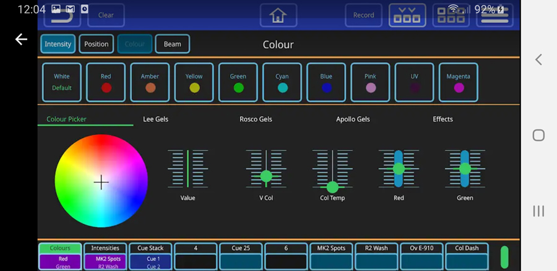
Task: Apply the Pink colour palette
Action: [370, 82]
